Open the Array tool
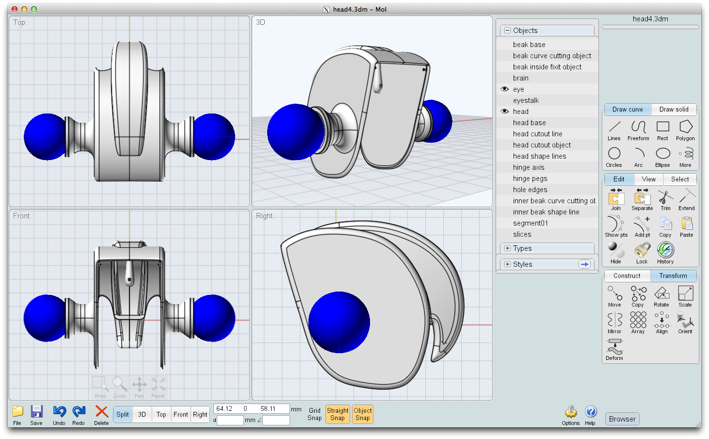The width and height of the screenshot is (709, 439). 638,323
